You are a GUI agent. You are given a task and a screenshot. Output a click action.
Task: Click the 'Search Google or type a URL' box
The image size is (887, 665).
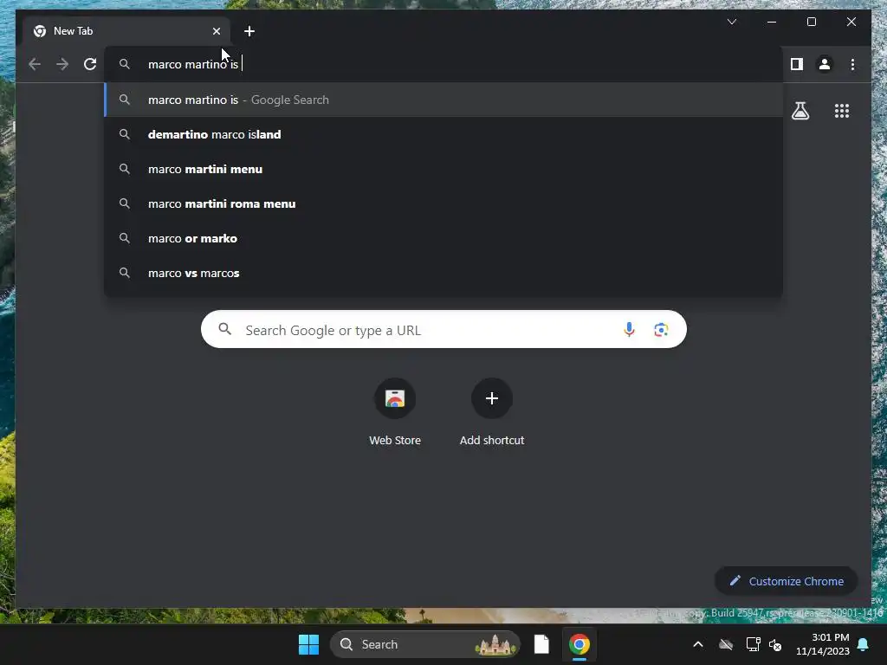tap(443, 329)
